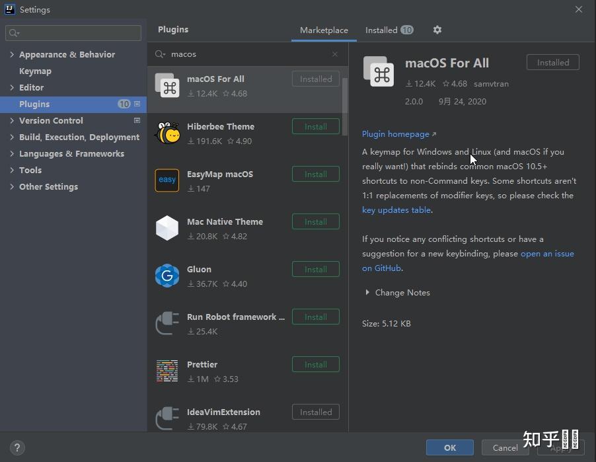Click the OK button
This screenshot has height=462, width=596.
(x=449, y=447)
